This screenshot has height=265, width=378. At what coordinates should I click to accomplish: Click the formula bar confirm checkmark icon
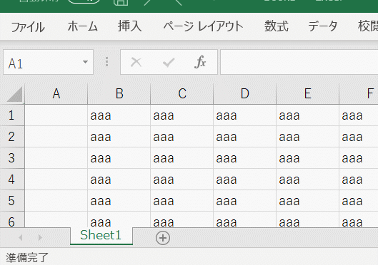169,63
